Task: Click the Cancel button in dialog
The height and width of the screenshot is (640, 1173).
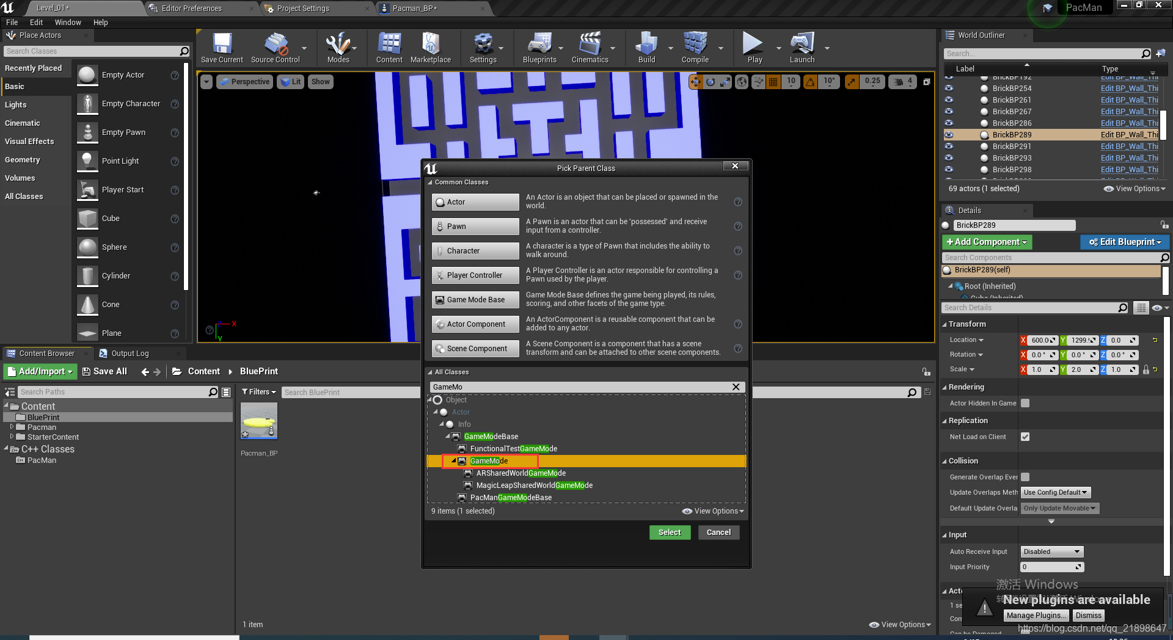Action: tap(718, 533)
